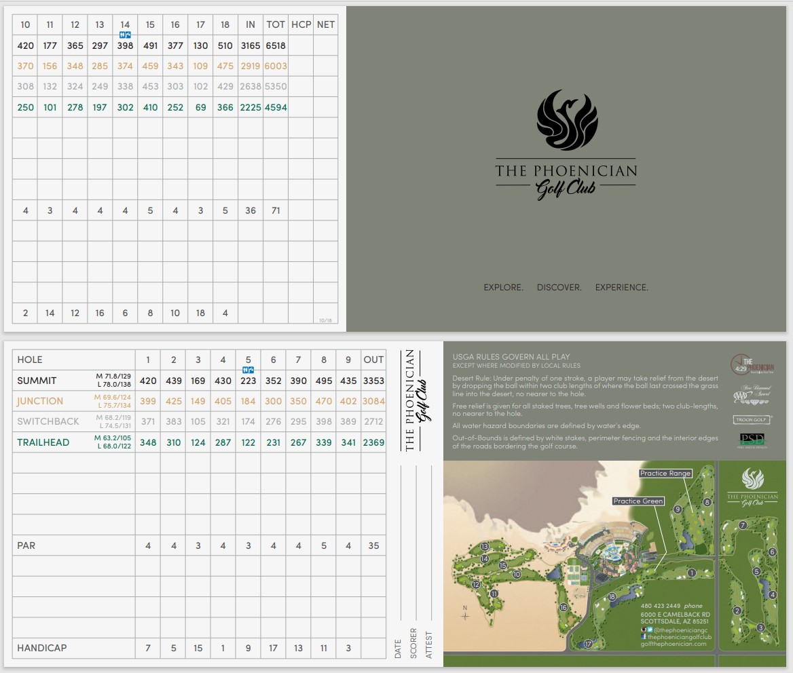Click the HCP column header
Viewport: 793px width, 673px height.
[x=301, y=24]
